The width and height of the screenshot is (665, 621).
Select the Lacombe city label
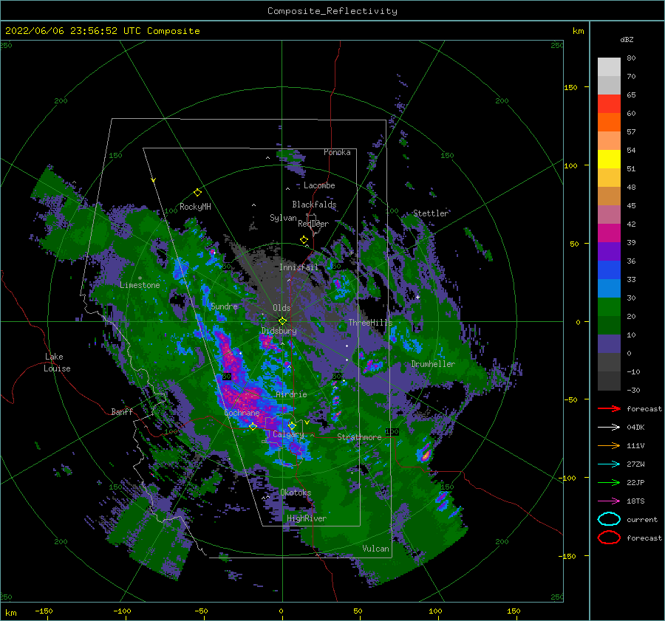pos(319,185)
